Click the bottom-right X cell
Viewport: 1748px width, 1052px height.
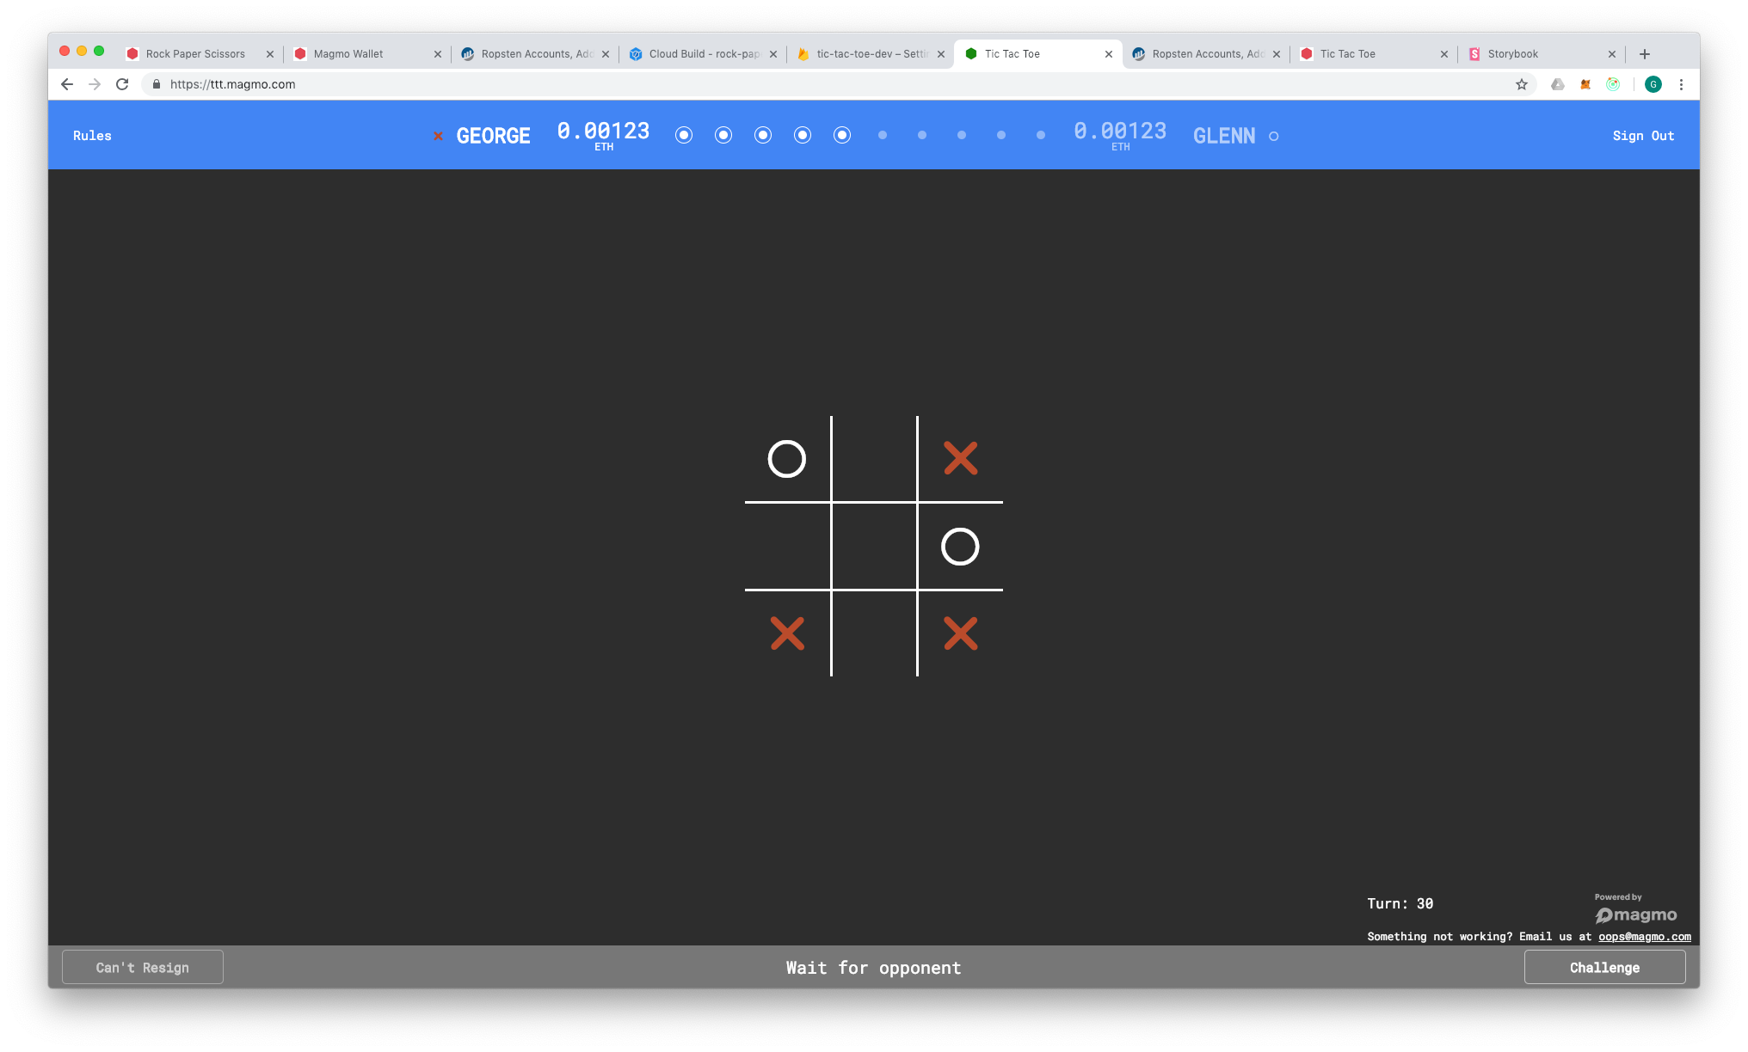tap(961, 633)
